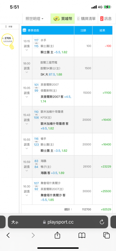Open the 購牌清單 tab
Screen dimensions: 116x251
pyautogui.click(x=86, y=19)
